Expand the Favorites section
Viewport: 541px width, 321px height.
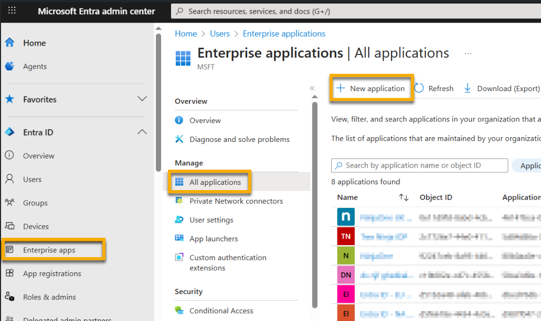(142, 99)
